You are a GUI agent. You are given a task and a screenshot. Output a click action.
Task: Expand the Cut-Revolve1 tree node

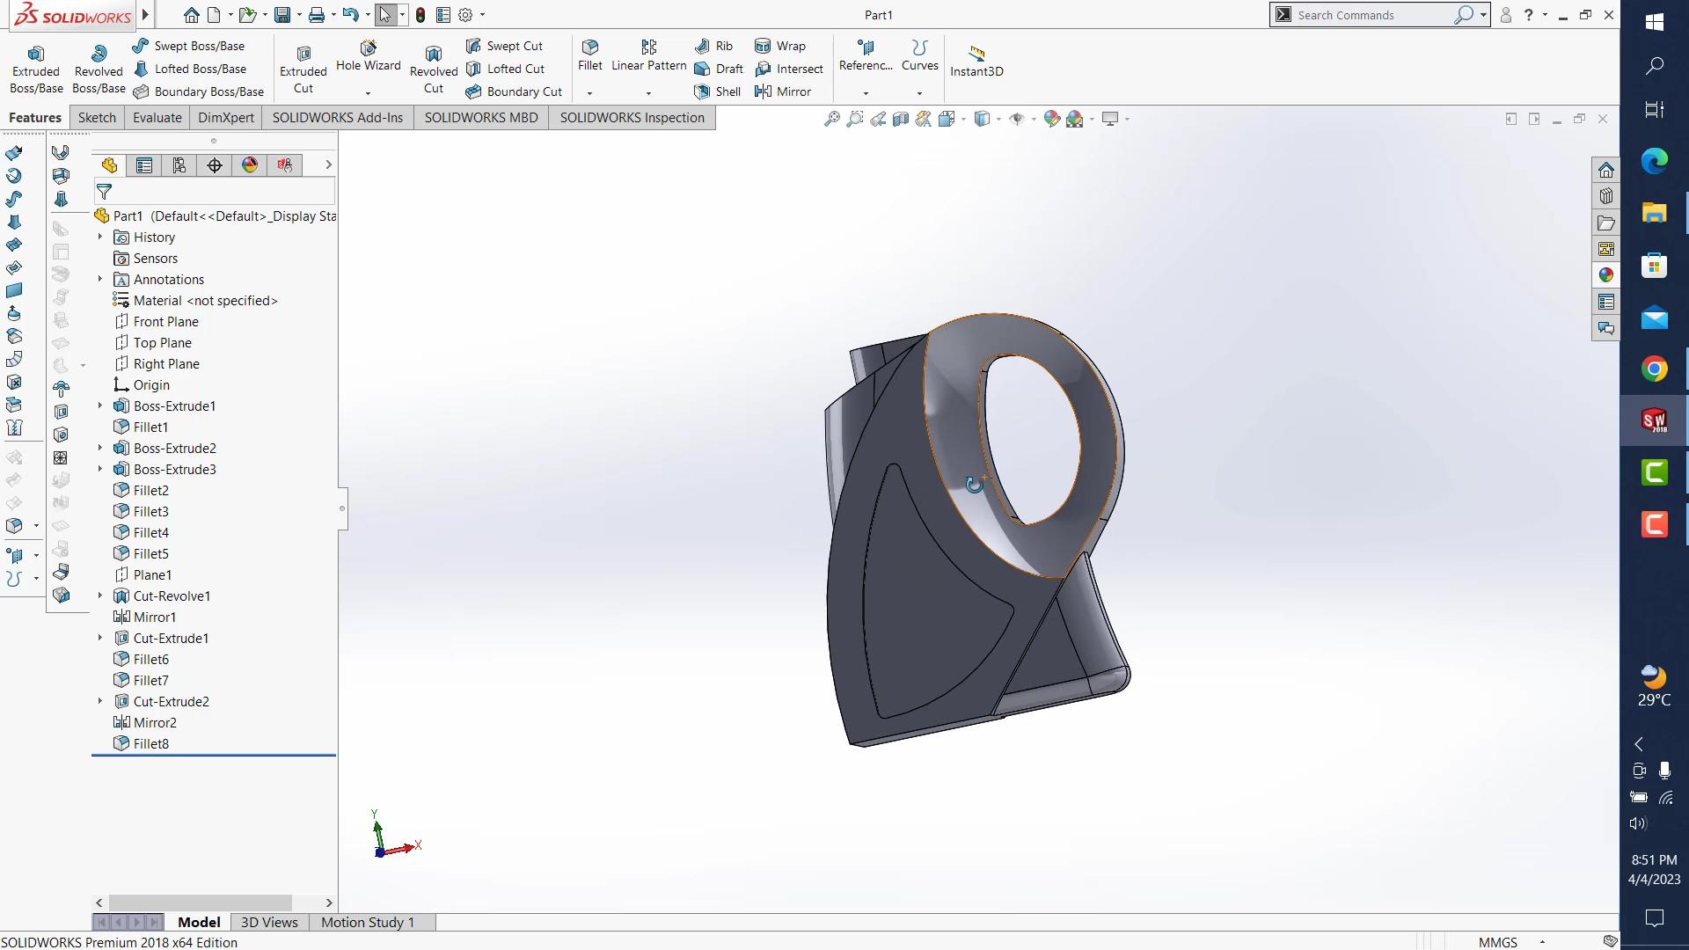coord(99,596)
